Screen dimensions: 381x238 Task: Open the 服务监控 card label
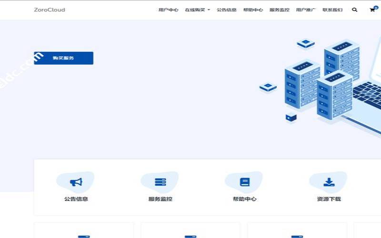[x=160, y=199]
